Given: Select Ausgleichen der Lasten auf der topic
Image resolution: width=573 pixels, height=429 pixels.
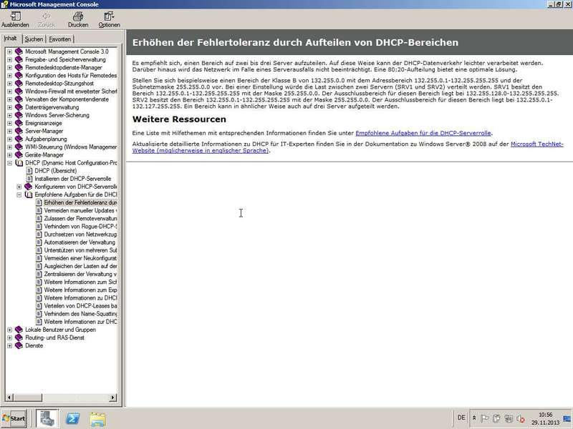Looking at the screenshot, I should tap(80, 266).
